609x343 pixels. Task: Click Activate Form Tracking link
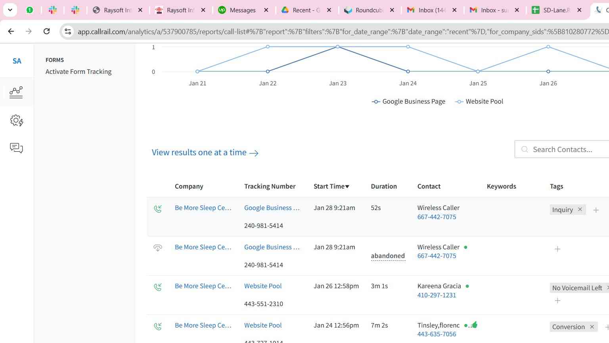point(79,71)
